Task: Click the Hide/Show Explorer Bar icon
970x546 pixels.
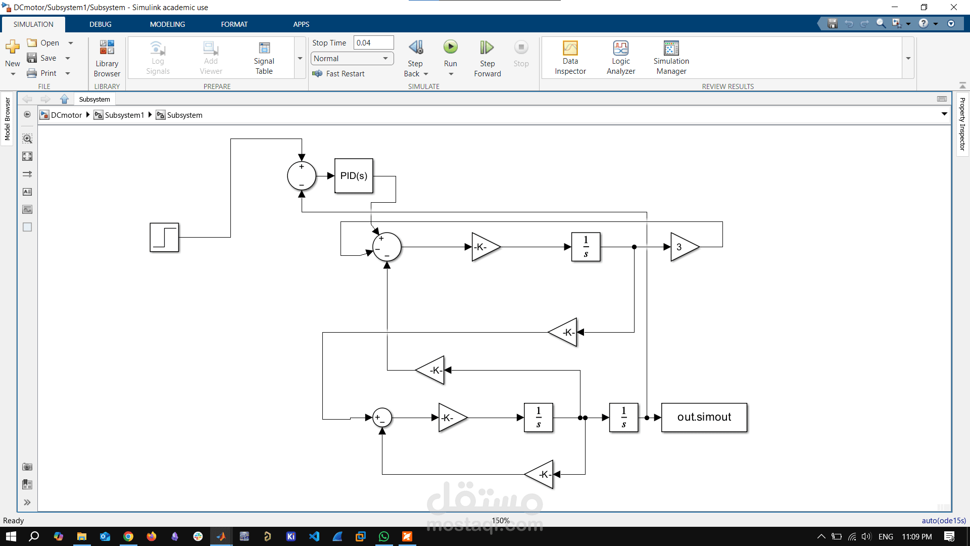Action: 27,114
